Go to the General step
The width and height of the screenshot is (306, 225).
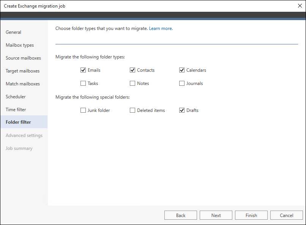coord(14,32)
